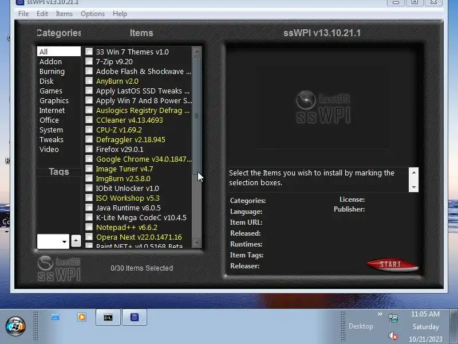
Task: Click the 0/30 Items Selected status text
Action: point(141,268)
